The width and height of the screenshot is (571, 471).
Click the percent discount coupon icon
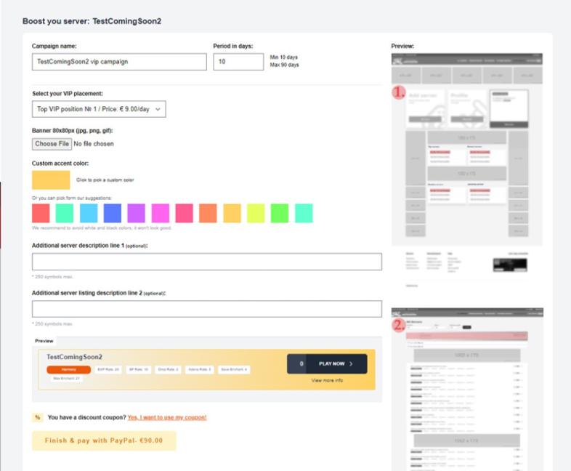[x=38, y=417]
